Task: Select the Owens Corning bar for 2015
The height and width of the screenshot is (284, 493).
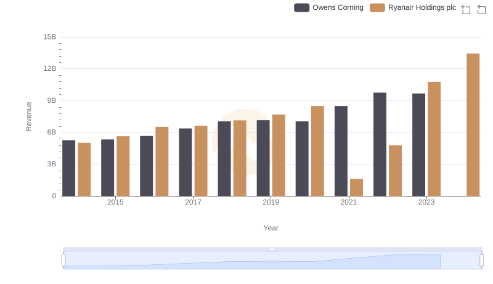Action: [107, 168]
